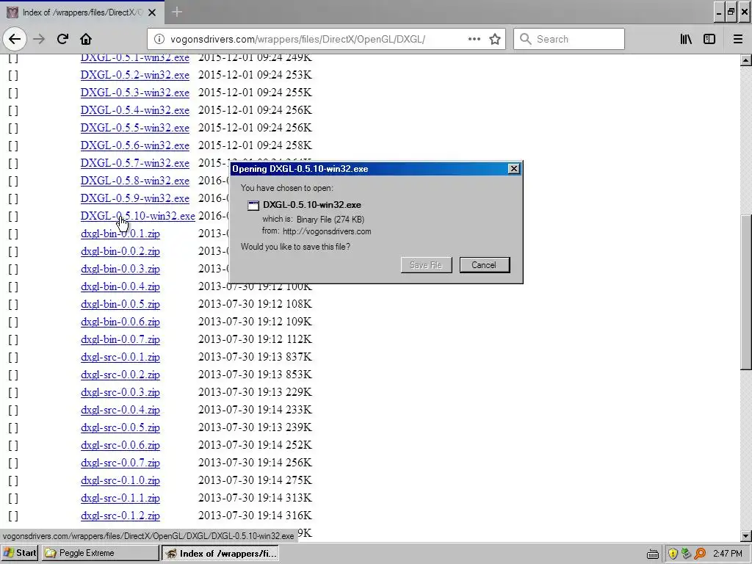Reload the current page

(x=62, y=39)
